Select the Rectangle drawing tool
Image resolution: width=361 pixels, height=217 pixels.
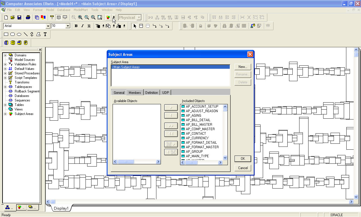pyautogui.click(x=6, y=34)
